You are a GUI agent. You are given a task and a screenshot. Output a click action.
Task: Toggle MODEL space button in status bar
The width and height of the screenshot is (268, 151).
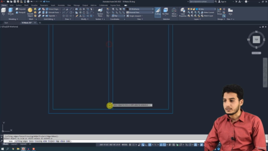[x=125, y=145]
